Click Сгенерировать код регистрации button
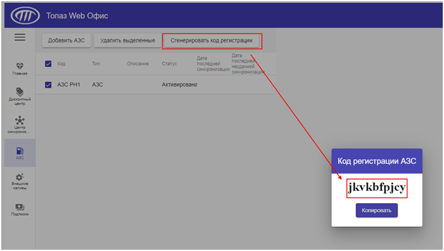444x251 pixels. click(211, 40)
